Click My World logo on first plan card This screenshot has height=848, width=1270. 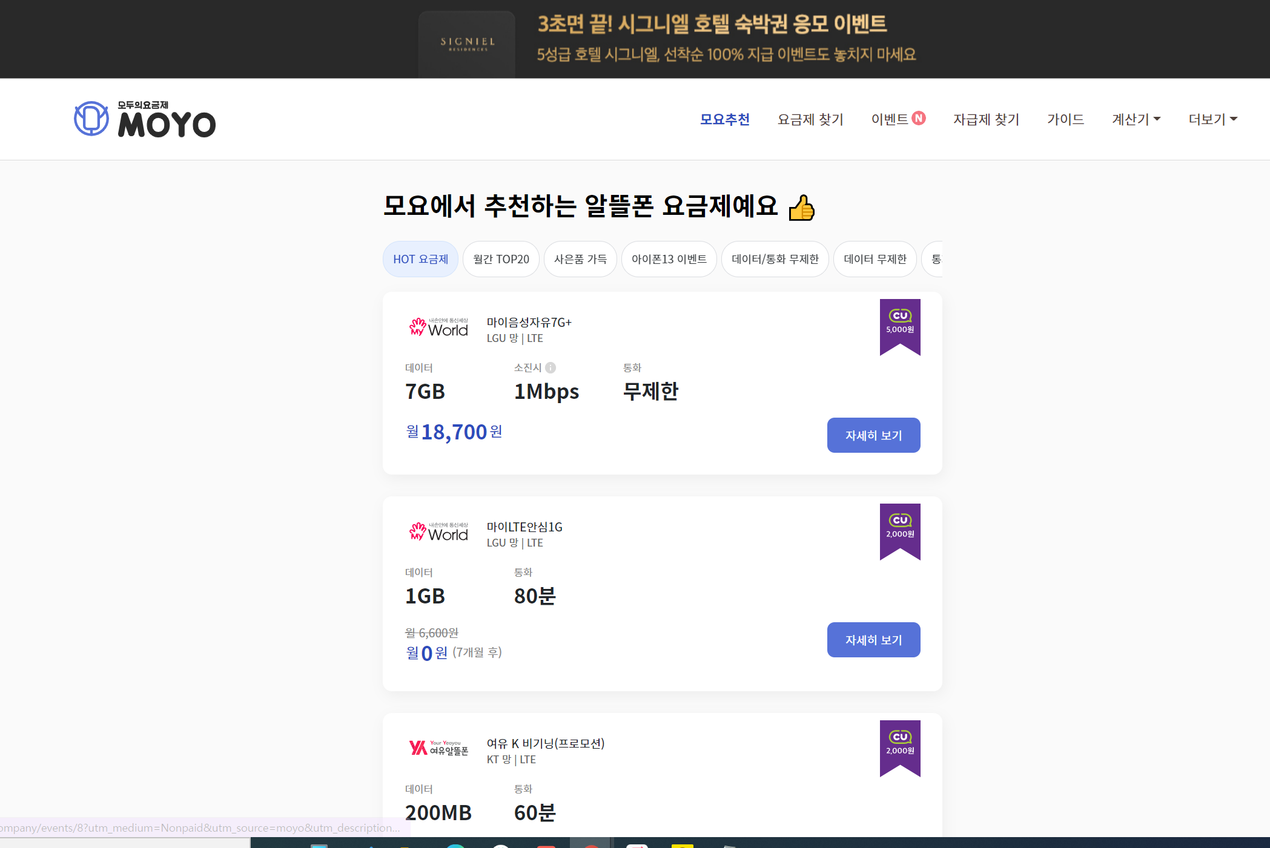click(x=438, y=327)
